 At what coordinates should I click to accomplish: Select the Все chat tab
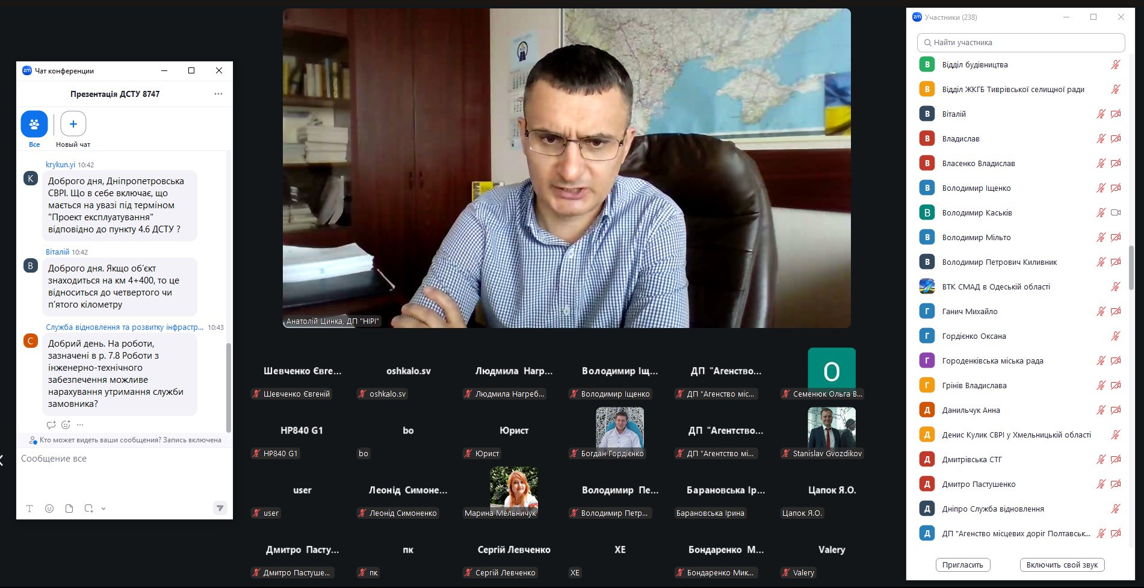coord(34,125)
